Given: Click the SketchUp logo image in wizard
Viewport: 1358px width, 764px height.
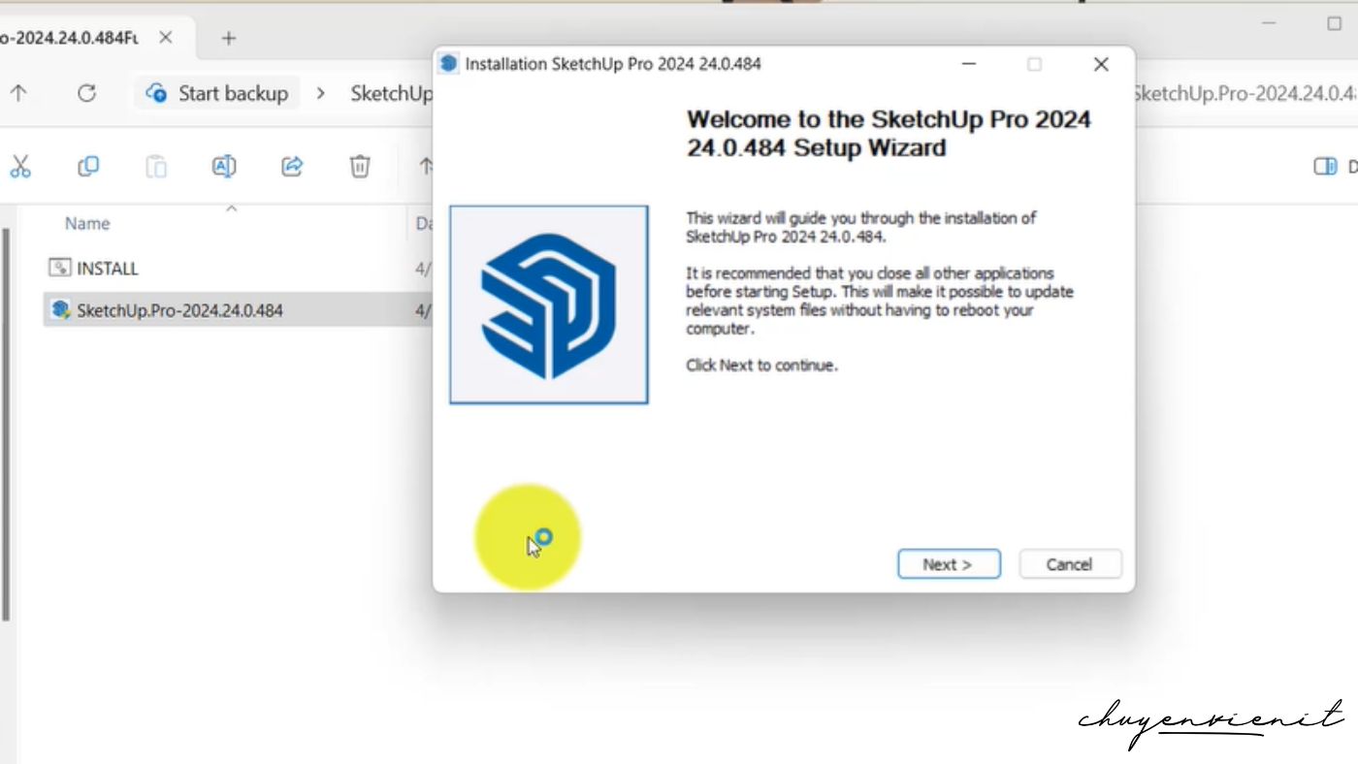Looking at the screenshot, I should [548, 304].
